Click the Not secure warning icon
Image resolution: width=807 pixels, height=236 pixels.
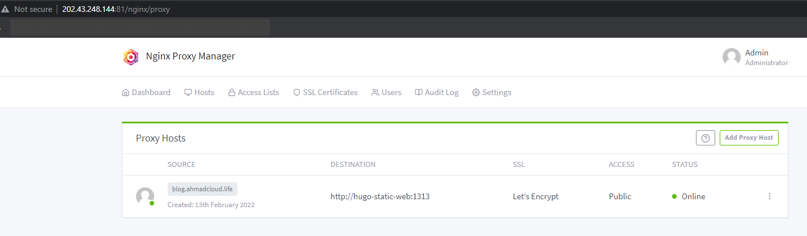(5, 9)
